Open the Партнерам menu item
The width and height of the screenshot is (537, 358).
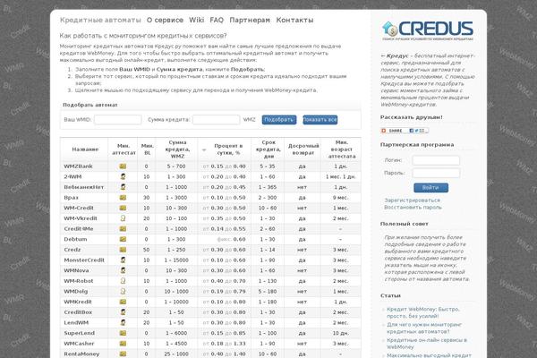click(250, 21)
